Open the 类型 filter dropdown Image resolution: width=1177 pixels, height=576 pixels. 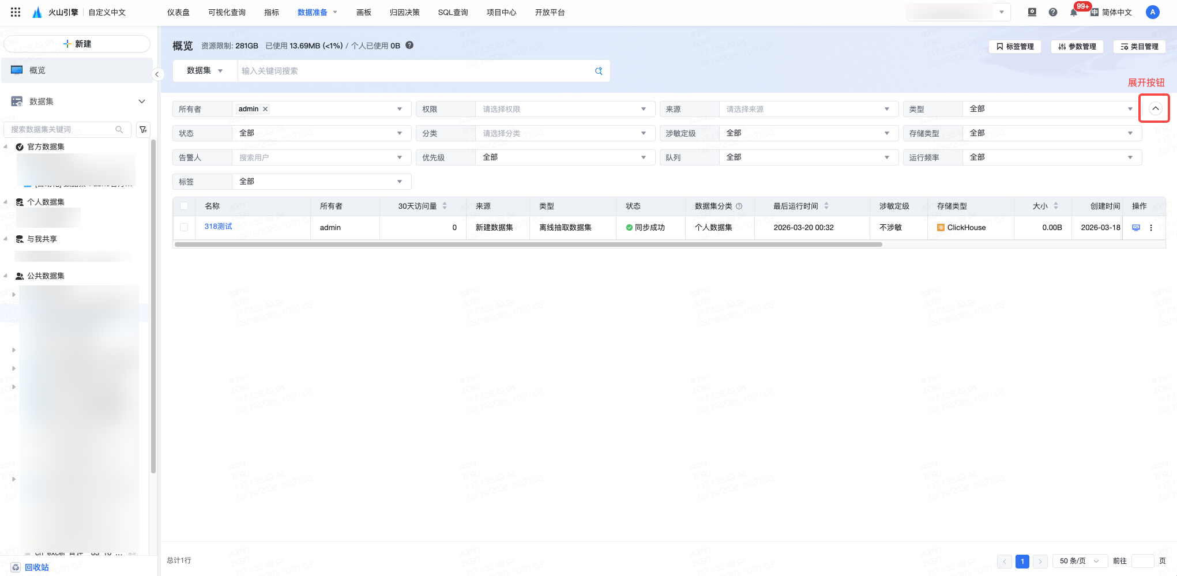(1052, 109)
